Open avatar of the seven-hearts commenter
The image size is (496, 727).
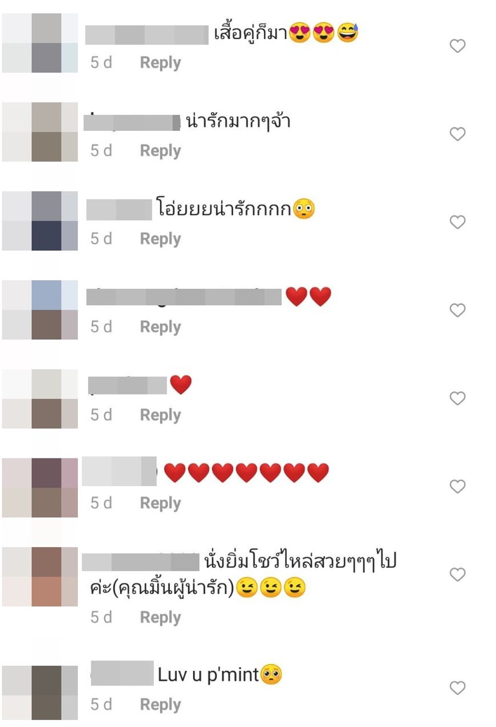[x=40, y=488]
